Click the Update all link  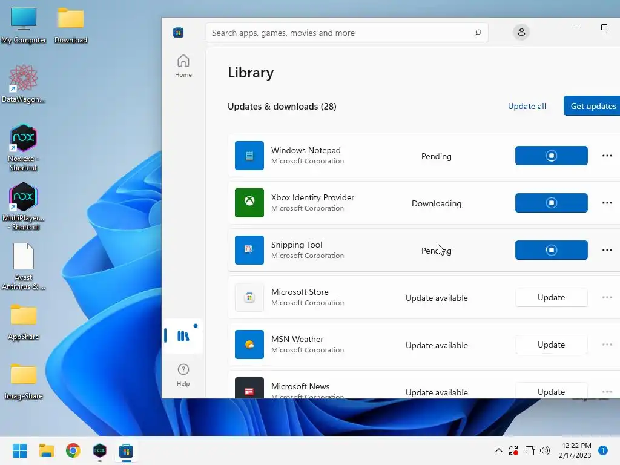pos(527,106)
